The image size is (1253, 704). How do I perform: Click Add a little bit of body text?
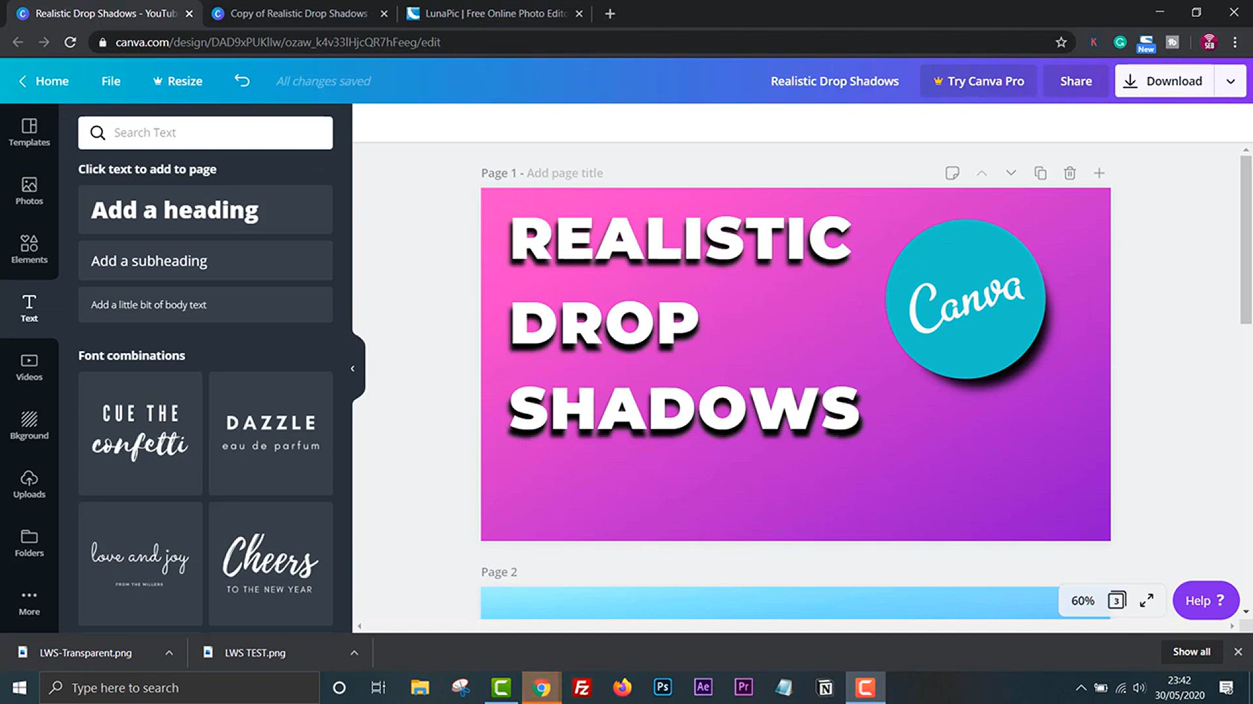(206, 304)
